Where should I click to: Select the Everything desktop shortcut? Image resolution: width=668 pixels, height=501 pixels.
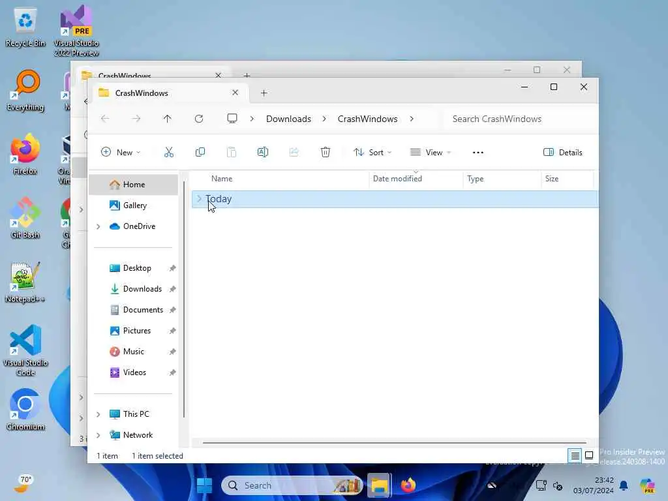(25, 91)
